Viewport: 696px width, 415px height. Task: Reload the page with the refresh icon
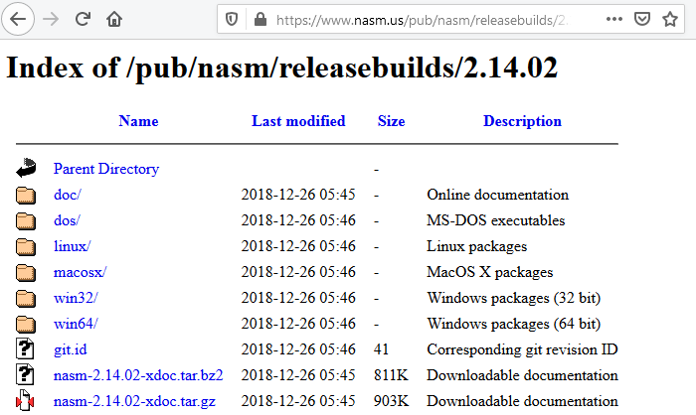click(x=83, y=19)
